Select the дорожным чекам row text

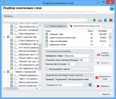pyautogui.click(x=58, y=44)
